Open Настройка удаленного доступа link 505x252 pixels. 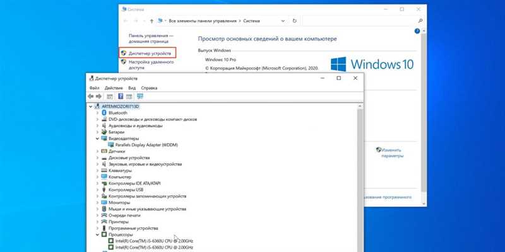pyautogui.click(x=150, y=65)
